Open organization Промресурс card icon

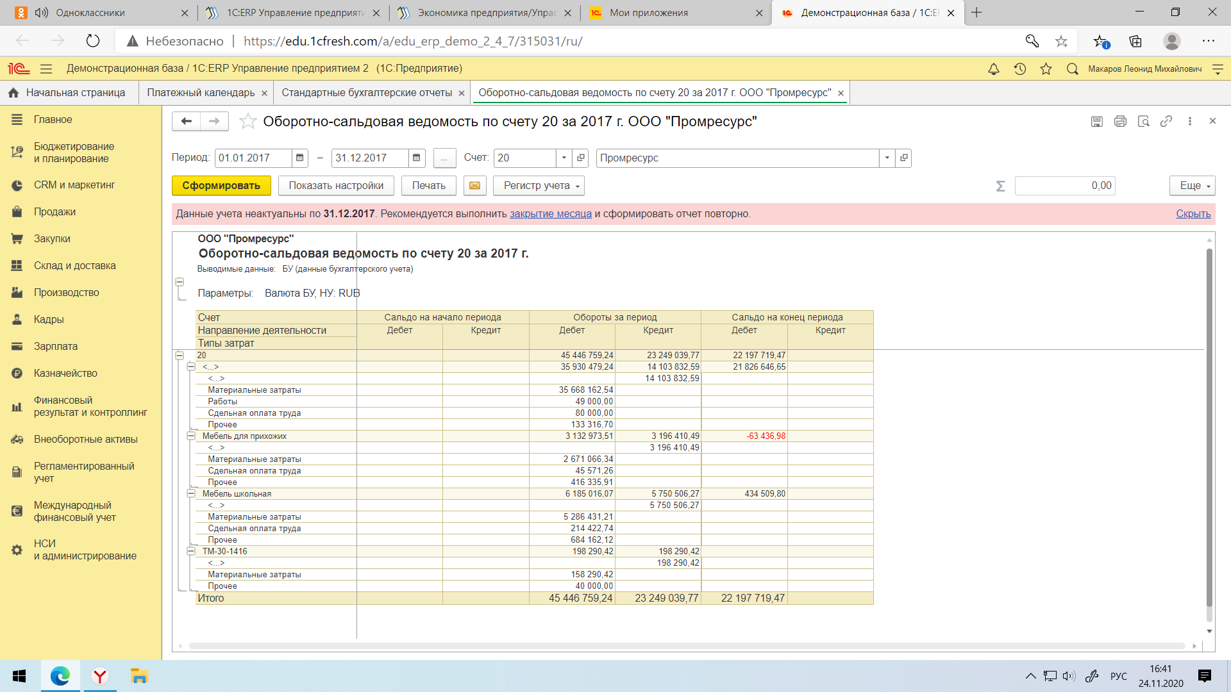903,158
